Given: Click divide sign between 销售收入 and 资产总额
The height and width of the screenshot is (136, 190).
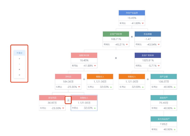Looking at the screenshot, I should 148,79.
